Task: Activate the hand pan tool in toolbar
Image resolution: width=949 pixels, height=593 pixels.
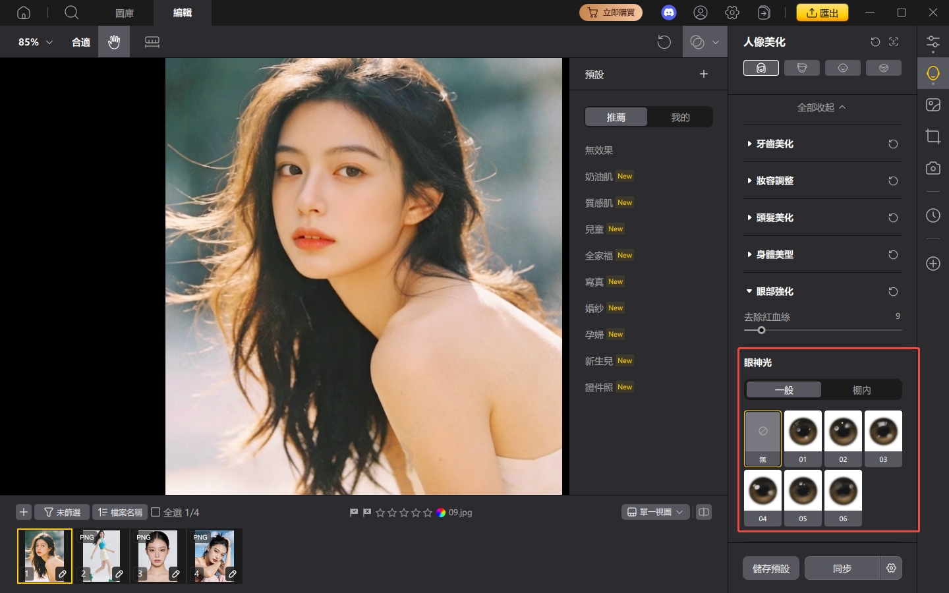Action: tap(113, 42)
